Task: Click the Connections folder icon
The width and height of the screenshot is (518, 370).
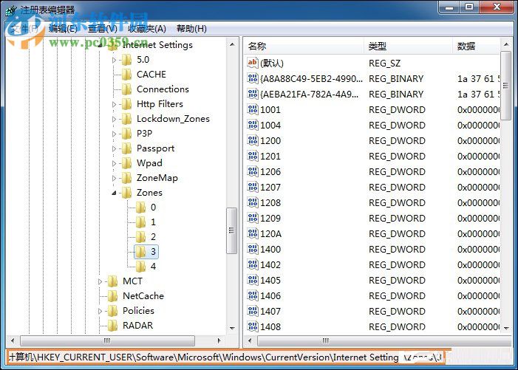Action: [x=126, y=89]
